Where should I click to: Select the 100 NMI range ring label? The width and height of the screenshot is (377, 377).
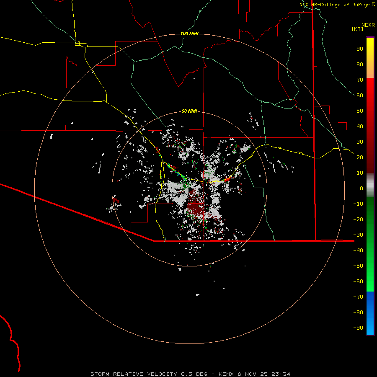[x=189, y=34]
